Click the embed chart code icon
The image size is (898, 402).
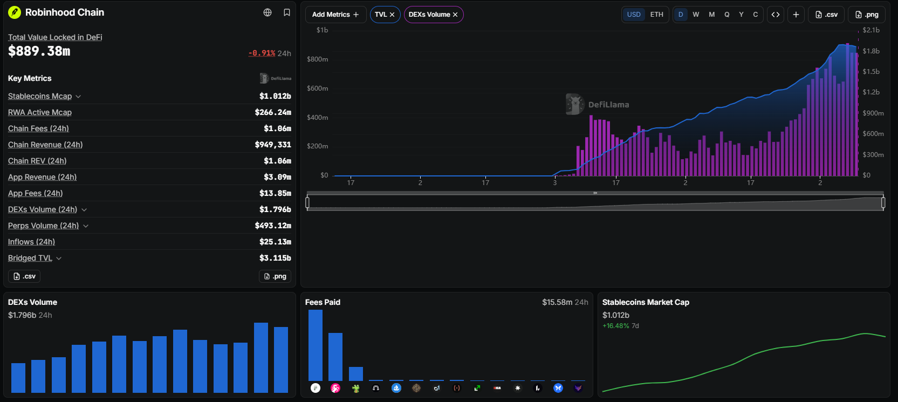(x=776, y=15)
